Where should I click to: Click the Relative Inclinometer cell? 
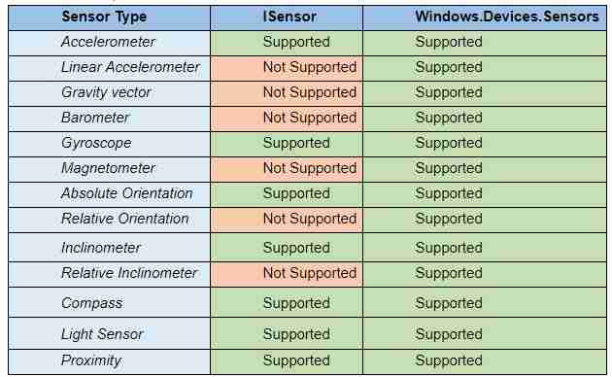click(x=129, y=273)
